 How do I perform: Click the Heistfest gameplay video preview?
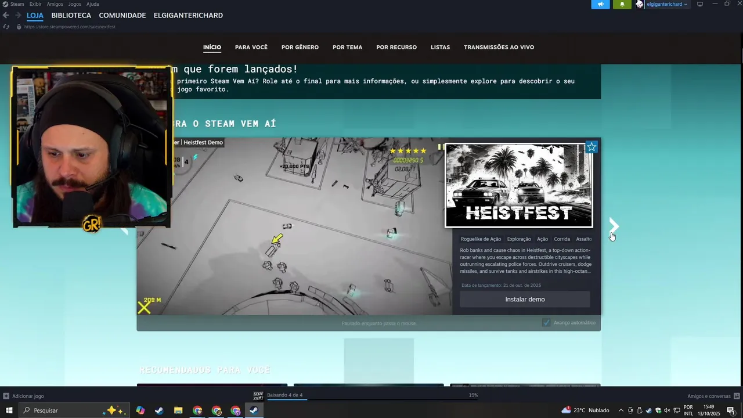[294, 226]
